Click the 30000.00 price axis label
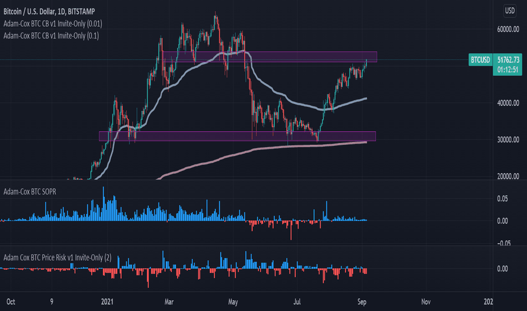 [x=508, y=140]
